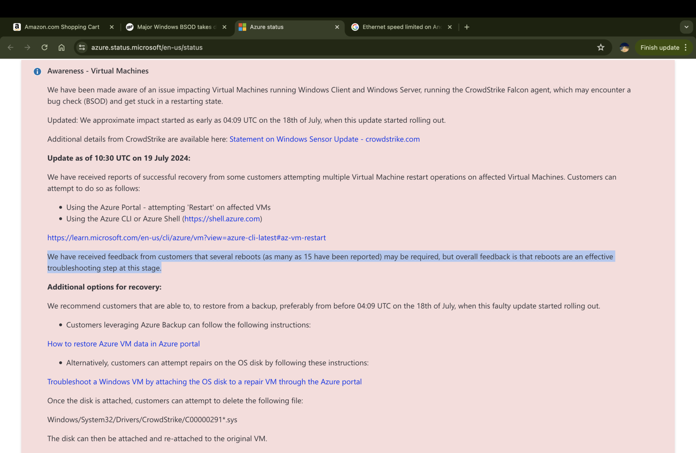Close the Azure status tab
This screenshot has height=453, width=696.
coord(337,27)
